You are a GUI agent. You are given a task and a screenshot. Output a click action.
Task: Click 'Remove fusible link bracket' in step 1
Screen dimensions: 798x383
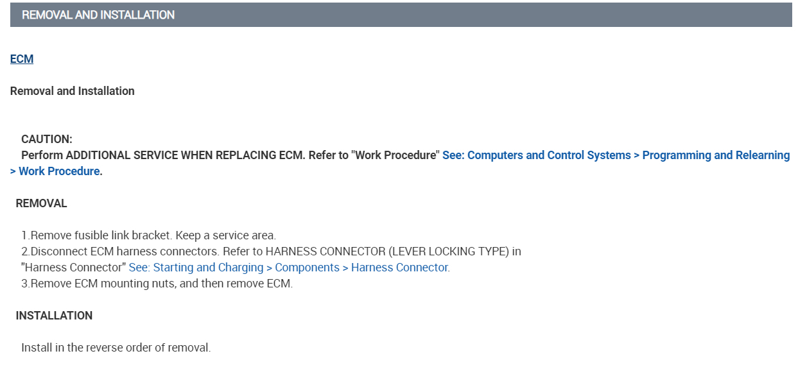tap(102, 235)
